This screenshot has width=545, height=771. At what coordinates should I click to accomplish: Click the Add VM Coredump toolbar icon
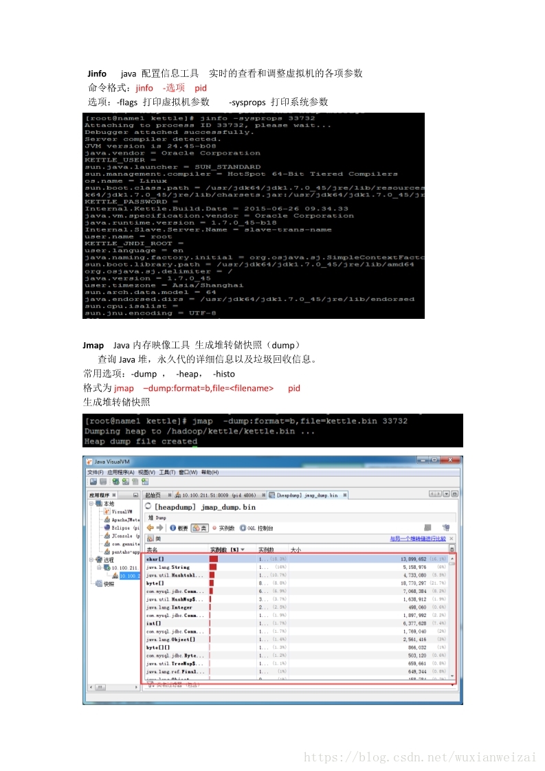coord(135,482)
